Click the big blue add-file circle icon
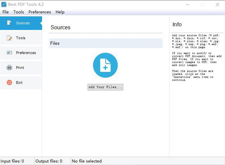This screenshot has width=225, height=165. coord(105,65)
